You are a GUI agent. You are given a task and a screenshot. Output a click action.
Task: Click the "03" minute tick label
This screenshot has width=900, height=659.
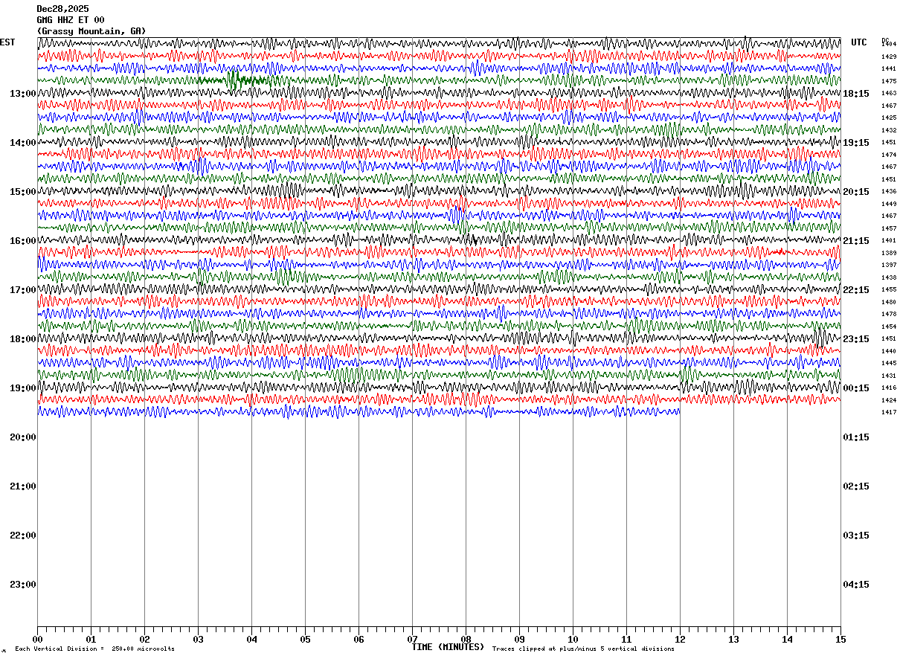198,639
